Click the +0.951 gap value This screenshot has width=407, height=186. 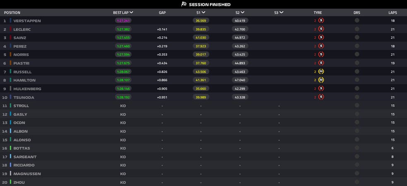click(x=162, y=97)
